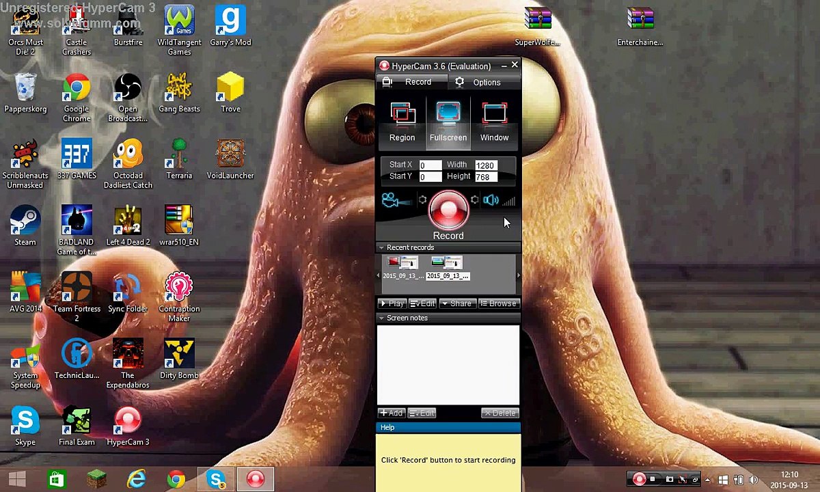Open the Trove desktop icon
This screenshot has width=820, height=492.
coord(230,93)
